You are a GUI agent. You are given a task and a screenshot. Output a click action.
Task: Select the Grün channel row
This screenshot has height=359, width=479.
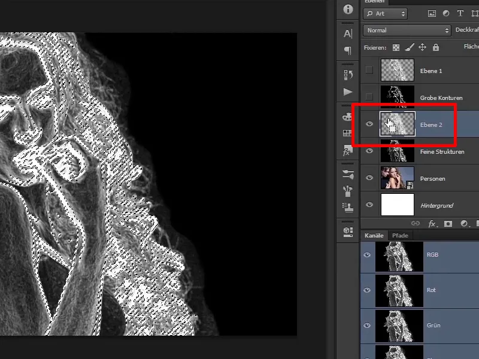[420, 325]
